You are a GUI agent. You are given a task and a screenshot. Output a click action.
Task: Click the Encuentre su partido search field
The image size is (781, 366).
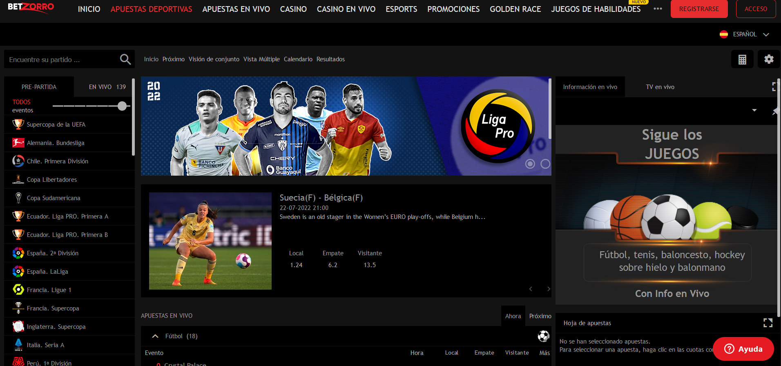pyautogui.click(x=69, y=60)
